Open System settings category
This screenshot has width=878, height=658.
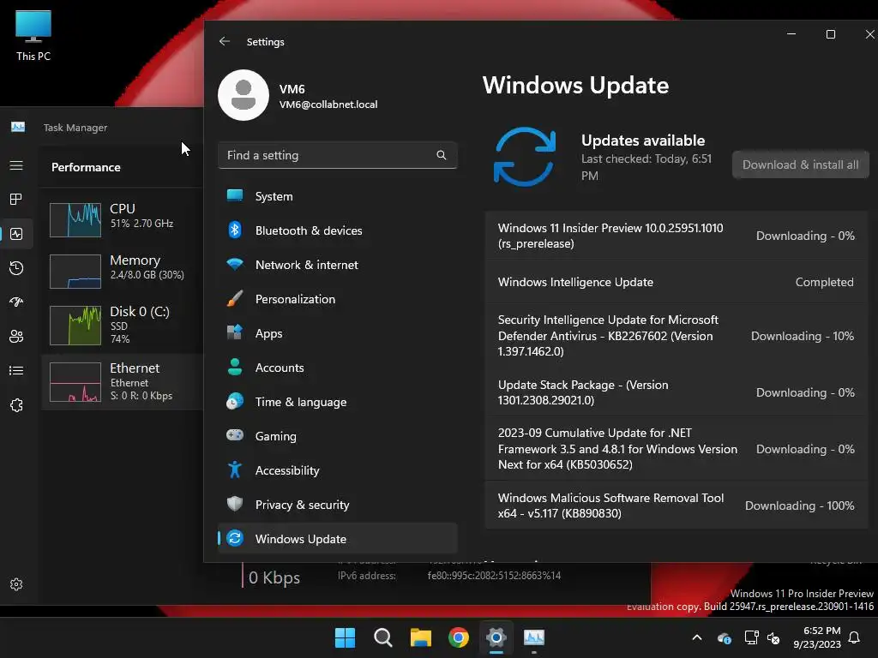338,196
